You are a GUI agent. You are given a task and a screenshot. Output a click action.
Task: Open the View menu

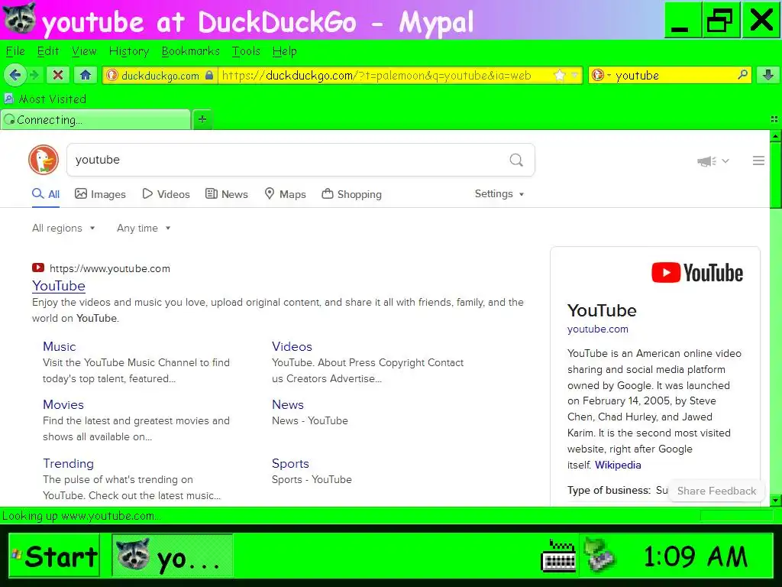click(x=84, y=51)
